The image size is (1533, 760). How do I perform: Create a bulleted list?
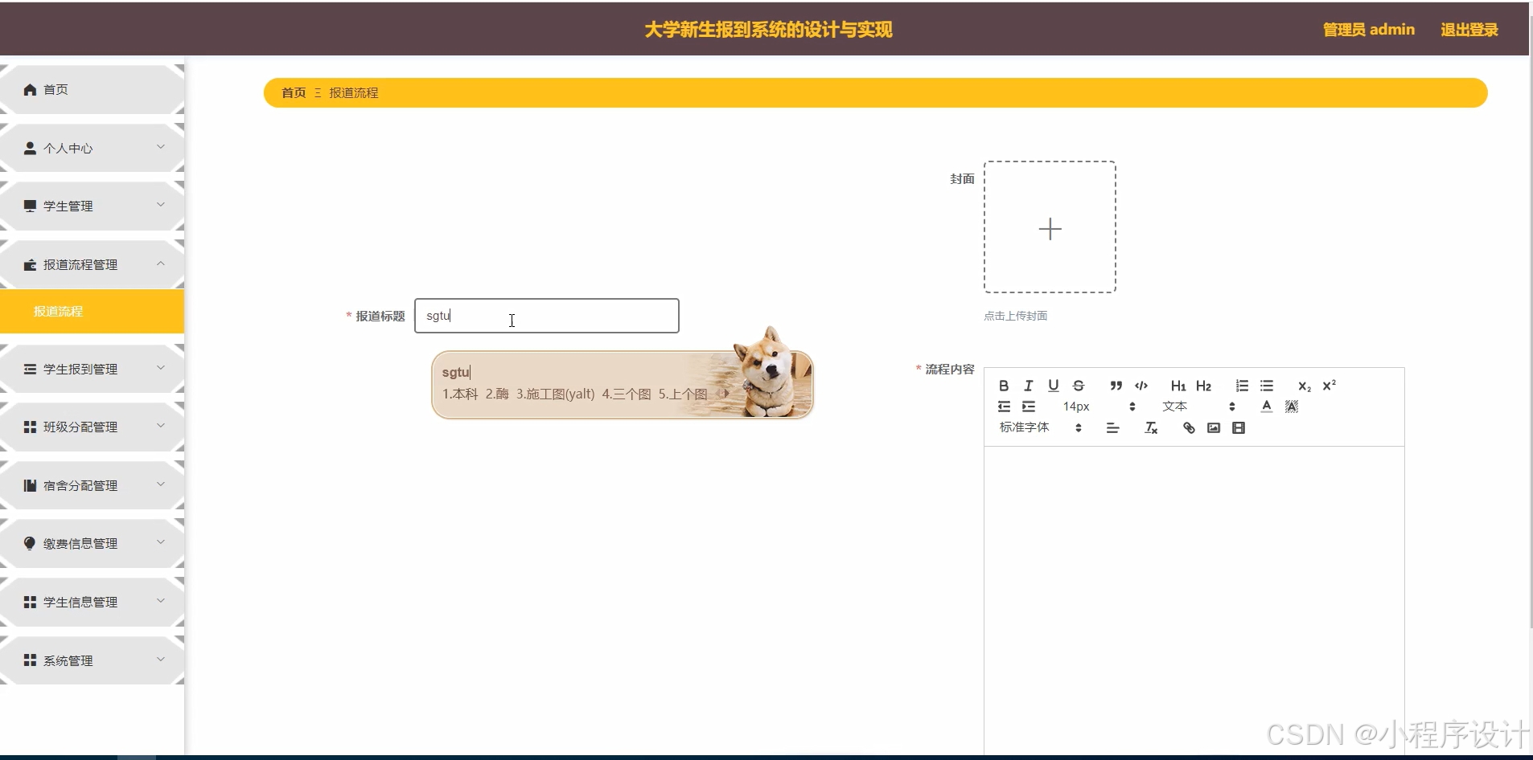(1267, 386)
